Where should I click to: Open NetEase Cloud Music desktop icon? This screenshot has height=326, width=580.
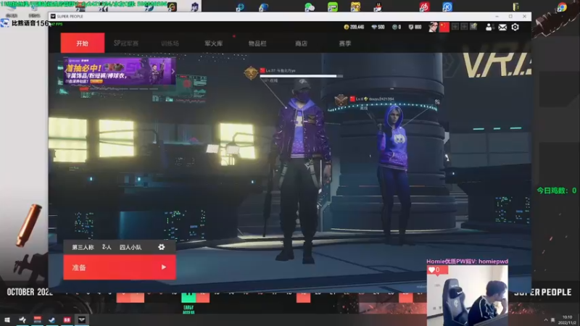pos(424,7)
